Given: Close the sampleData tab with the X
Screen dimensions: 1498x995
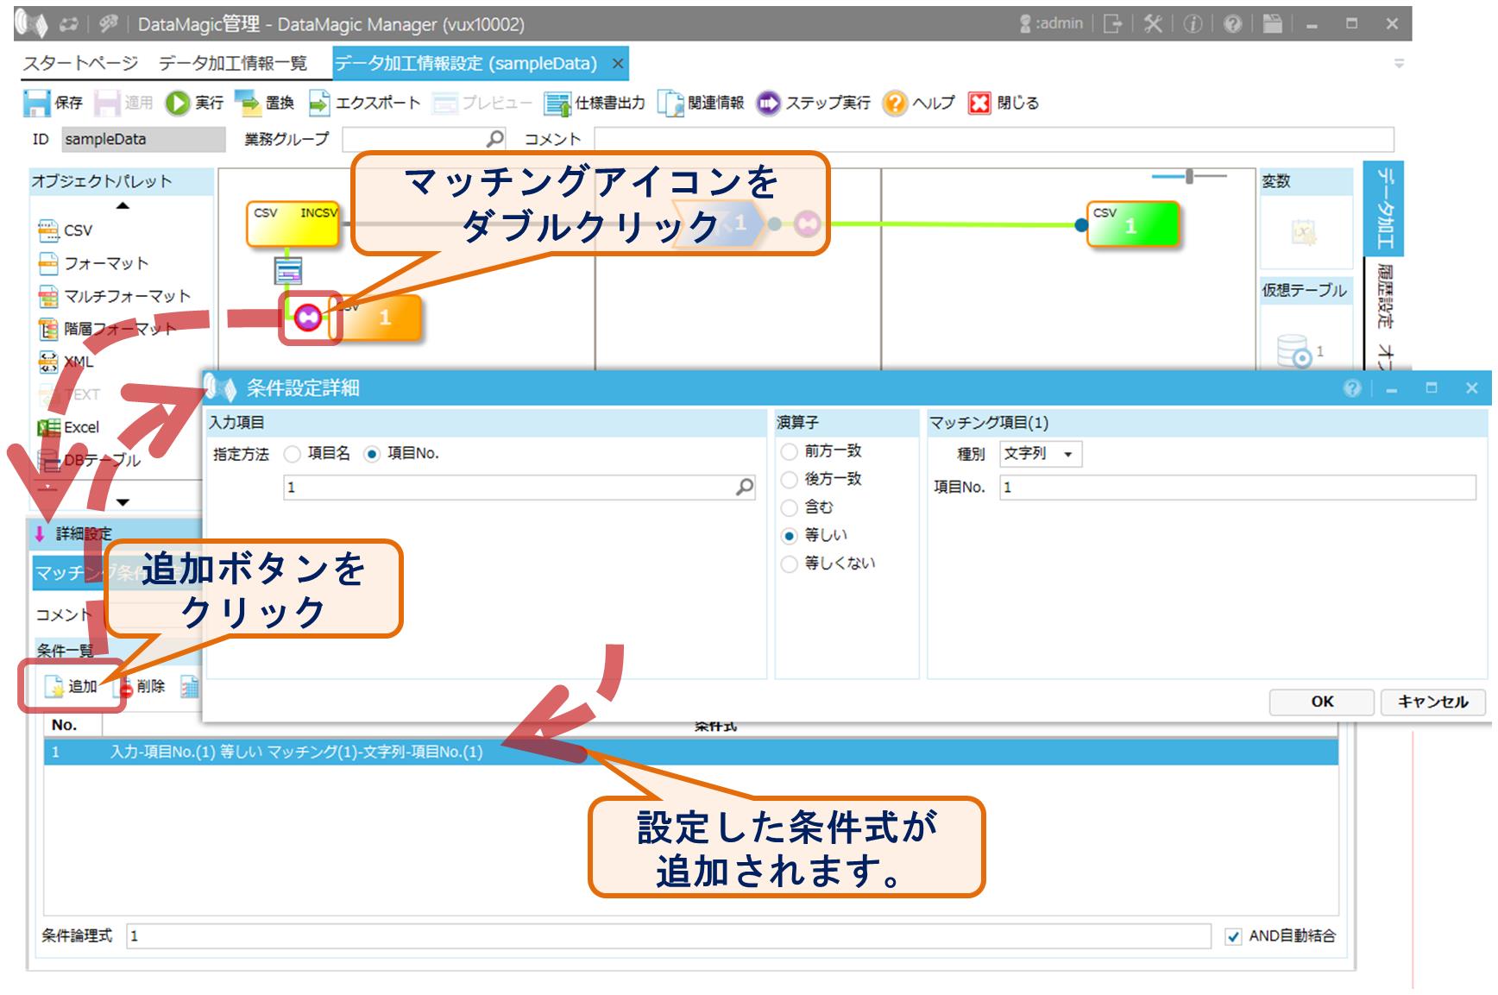Looking at the screenshot, I should [618, 63].
